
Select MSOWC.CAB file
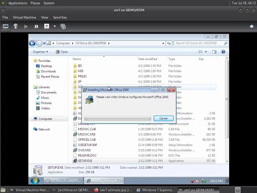(87, 129)
